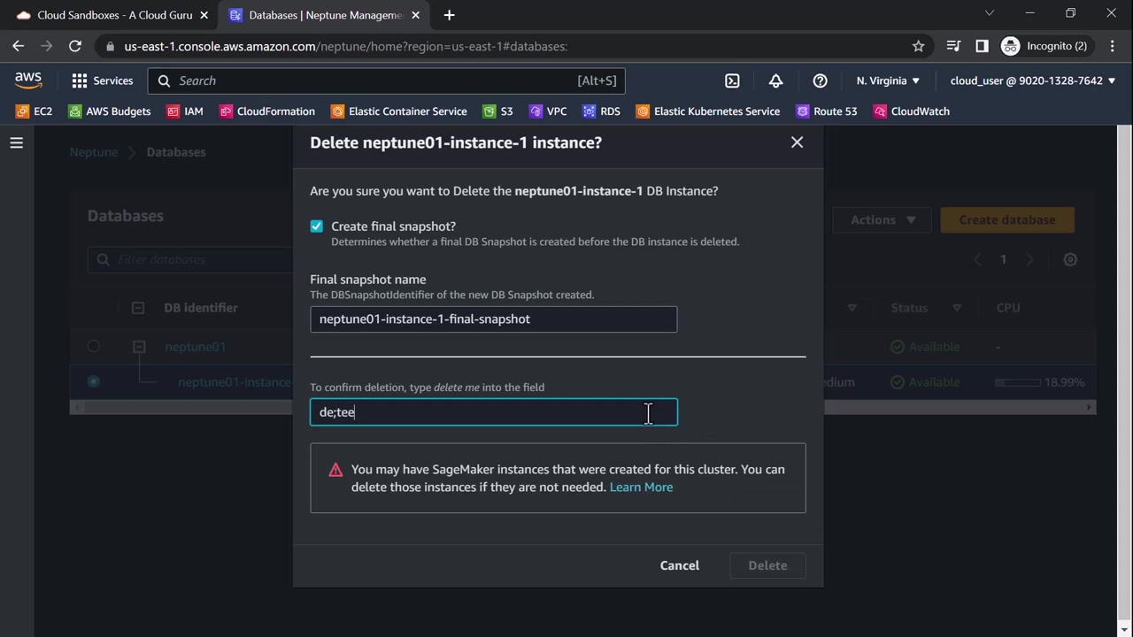Open the Elastic Kubernetes Service shortcut
Image resolution: width=1133 pixels, height=637 pixels.
[708, 111]
